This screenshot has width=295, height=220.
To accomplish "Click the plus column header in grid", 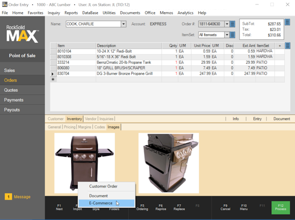I will [280, 46].
